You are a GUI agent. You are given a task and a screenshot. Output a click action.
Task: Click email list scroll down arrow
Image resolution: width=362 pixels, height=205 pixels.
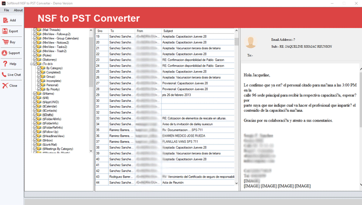pyautogui.click(x=236, y=183)
